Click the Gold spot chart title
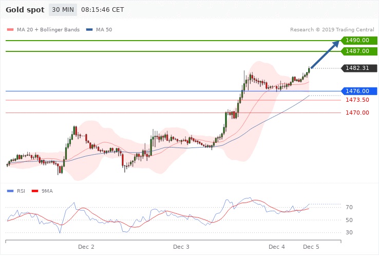379x257 pixels. [24, 10]
